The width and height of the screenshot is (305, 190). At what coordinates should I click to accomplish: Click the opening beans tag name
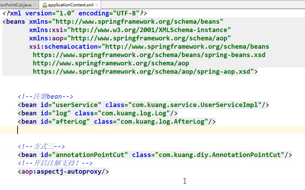coord(16,22)
